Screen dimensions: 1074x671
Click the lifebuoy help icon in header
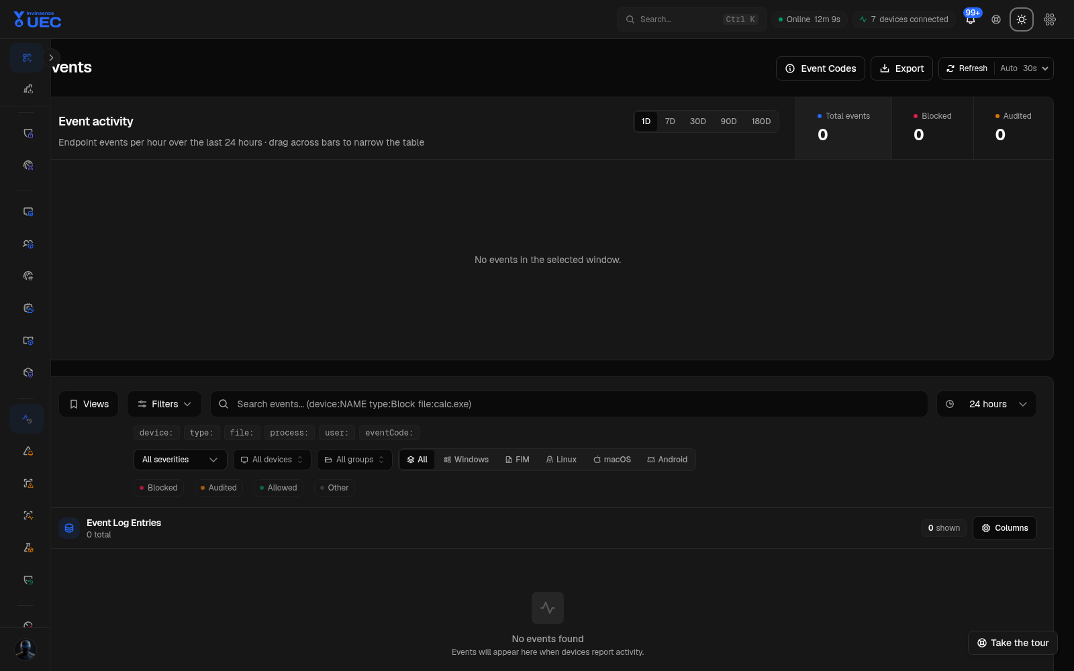996,19
